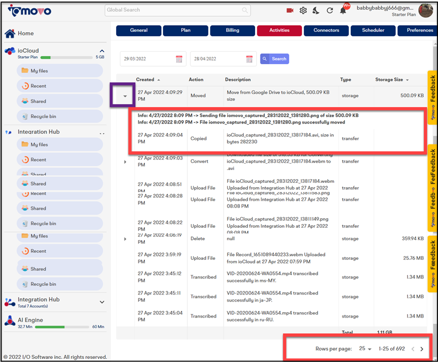Sort by the Created column header

coord(148,80)
